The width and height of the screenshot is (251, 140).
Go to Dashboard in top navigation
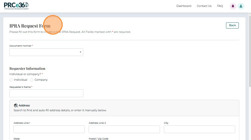tap(184, 6)
